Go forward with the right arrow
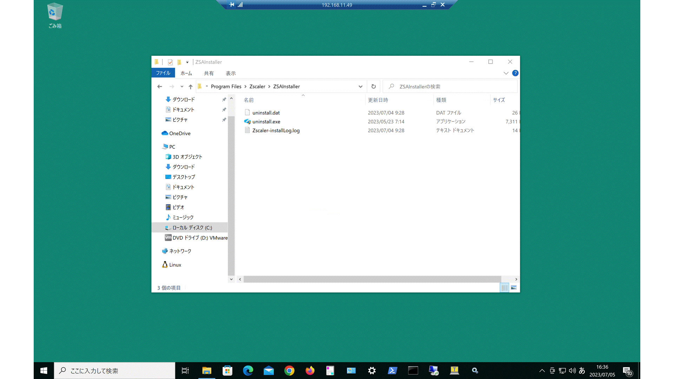The width and height of the screenshot is (674, 379). [x=172, y=86]
